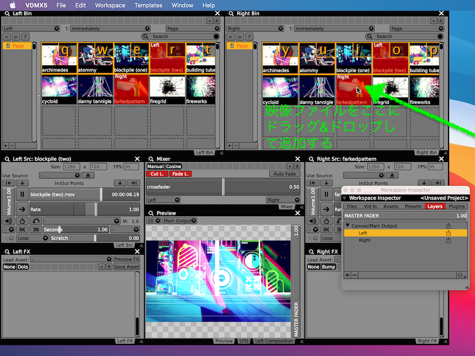Toggle Cut L. button in Mixer
The image size is (475, 356).
pos(157,174)
